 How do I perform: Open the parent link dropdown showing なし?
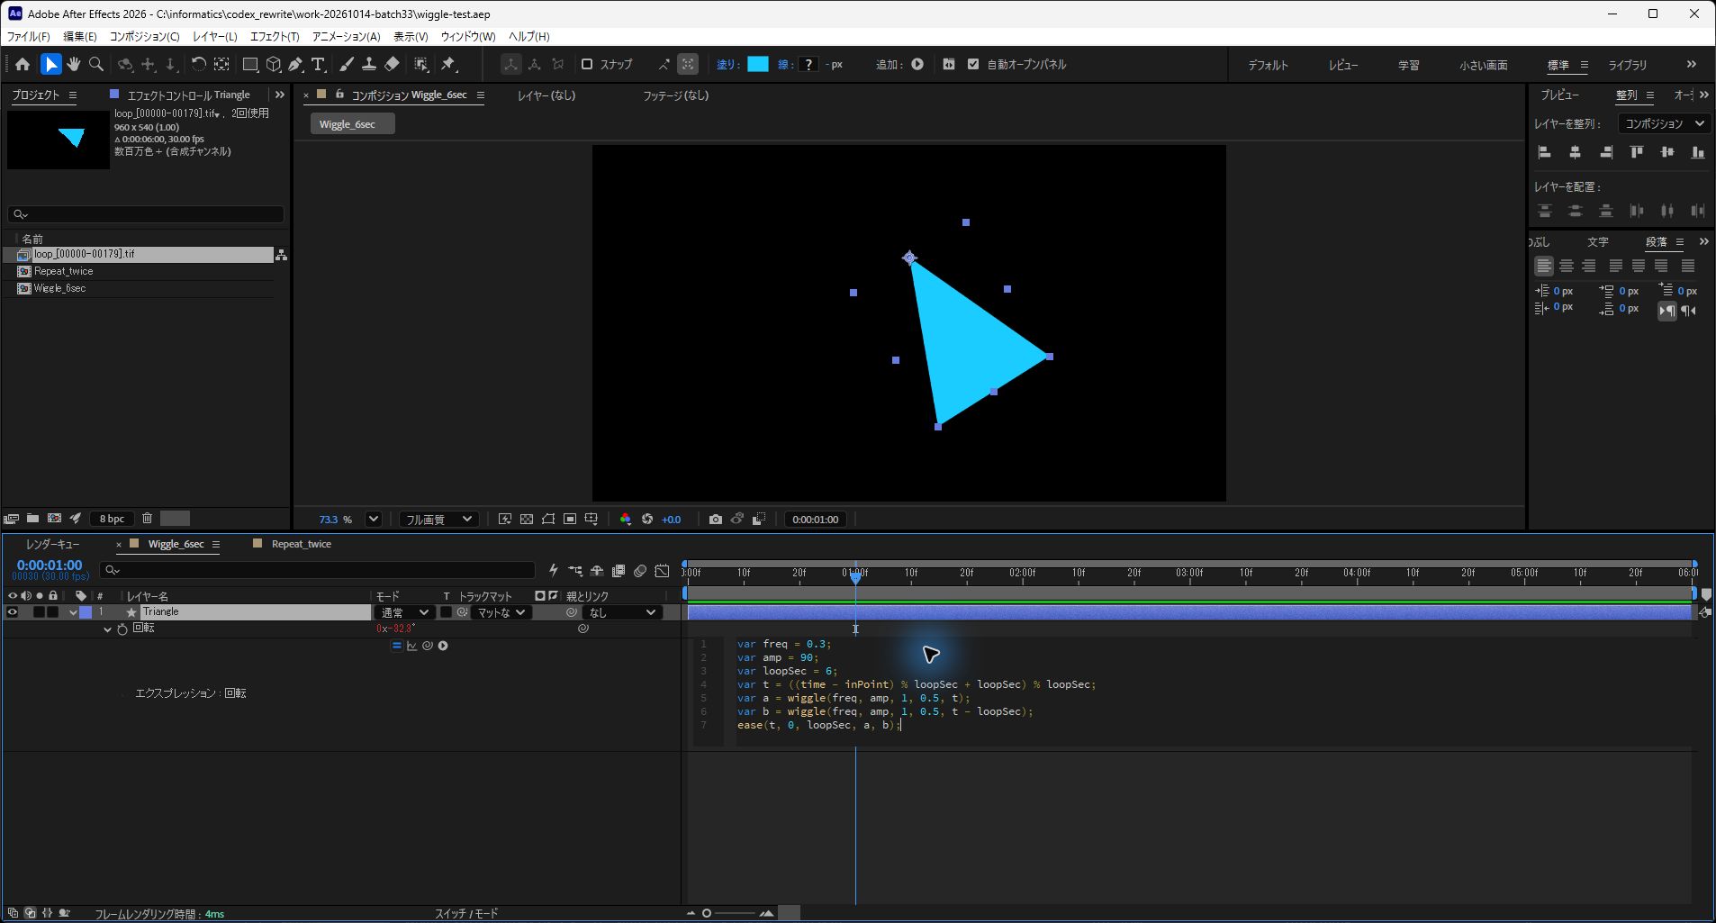(x=622, y=612)
